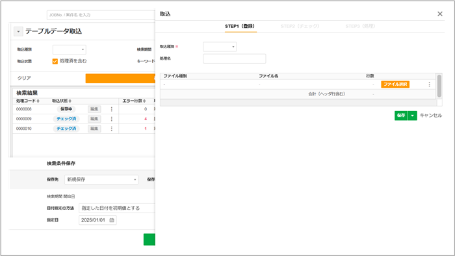Image resolution: width=455 pixels, height=256 pixels.
Task: Click the green 保存 button
Action: pos(401,116)
